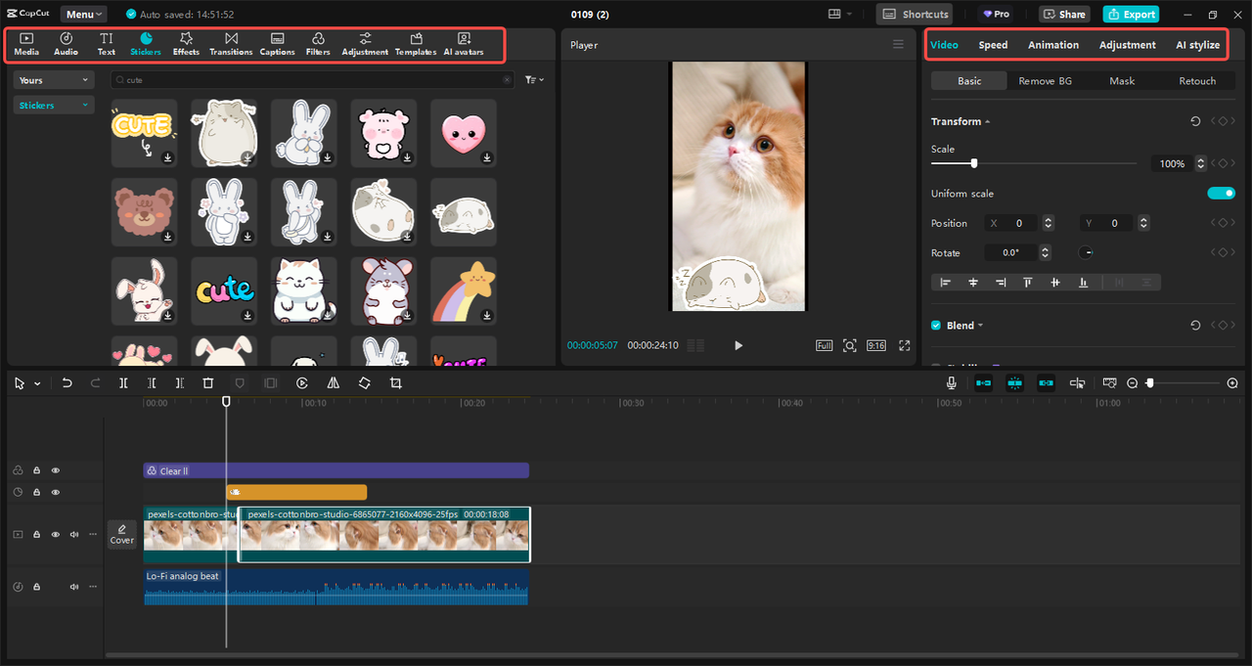Click the Split tool in timeline toolbar
Viewport: 1252px width, 666px height.
[123, 383]
